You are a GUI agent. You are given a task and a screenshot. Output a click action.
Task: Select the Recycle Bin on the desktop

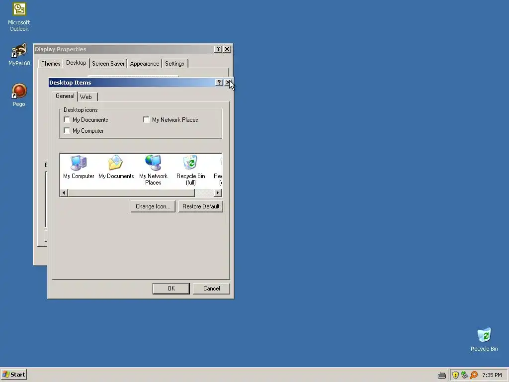pos(484,339)
